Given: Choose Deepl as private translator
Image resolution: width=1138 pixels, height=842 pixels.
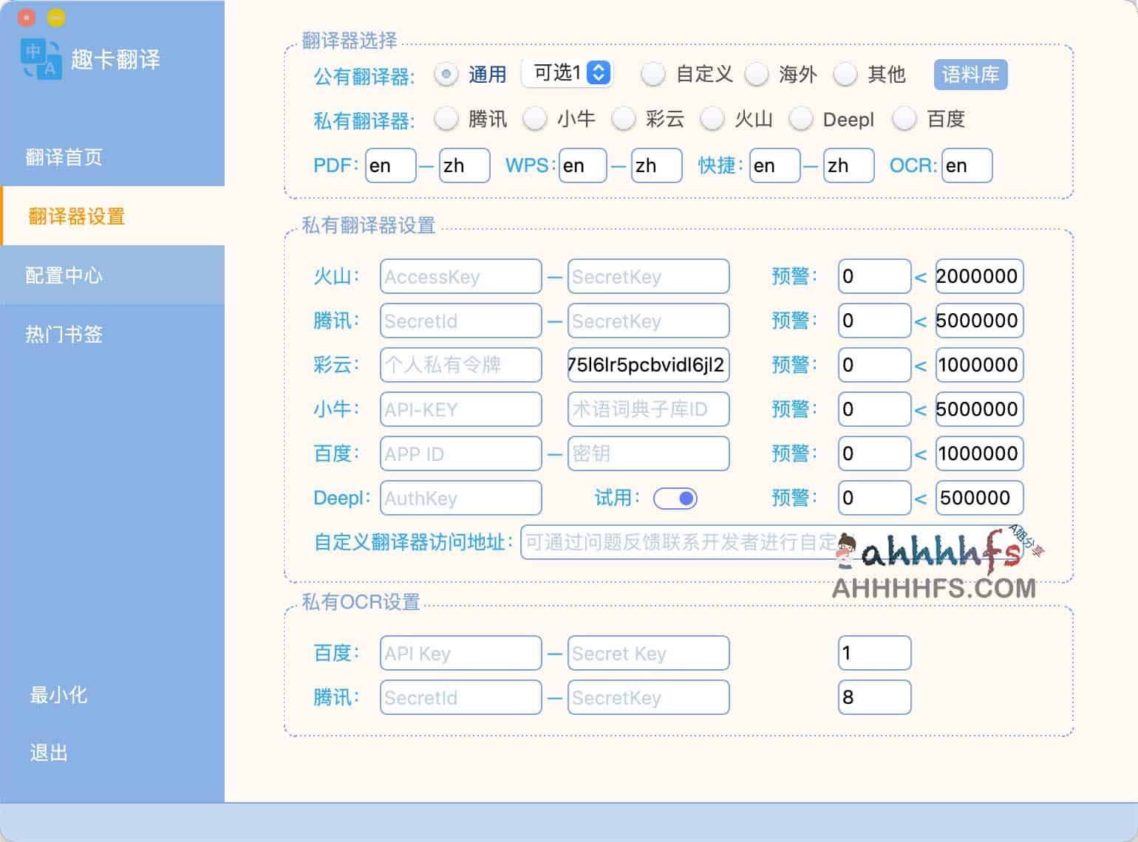Looking at the screenshot, I should coord(801,119).
